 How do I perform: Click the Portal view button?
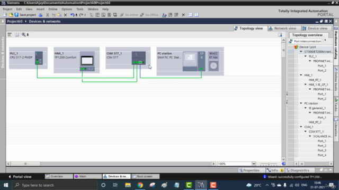[x=20, y=177]
